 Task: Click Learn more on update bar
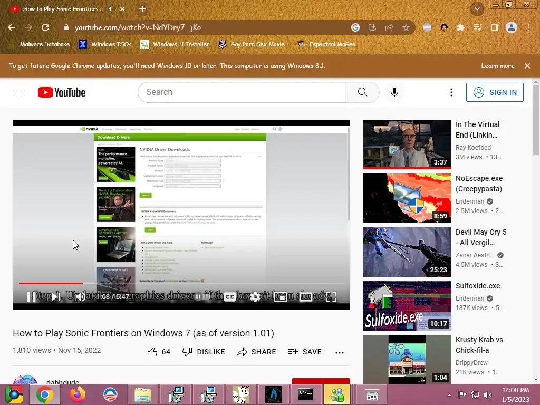498,66
